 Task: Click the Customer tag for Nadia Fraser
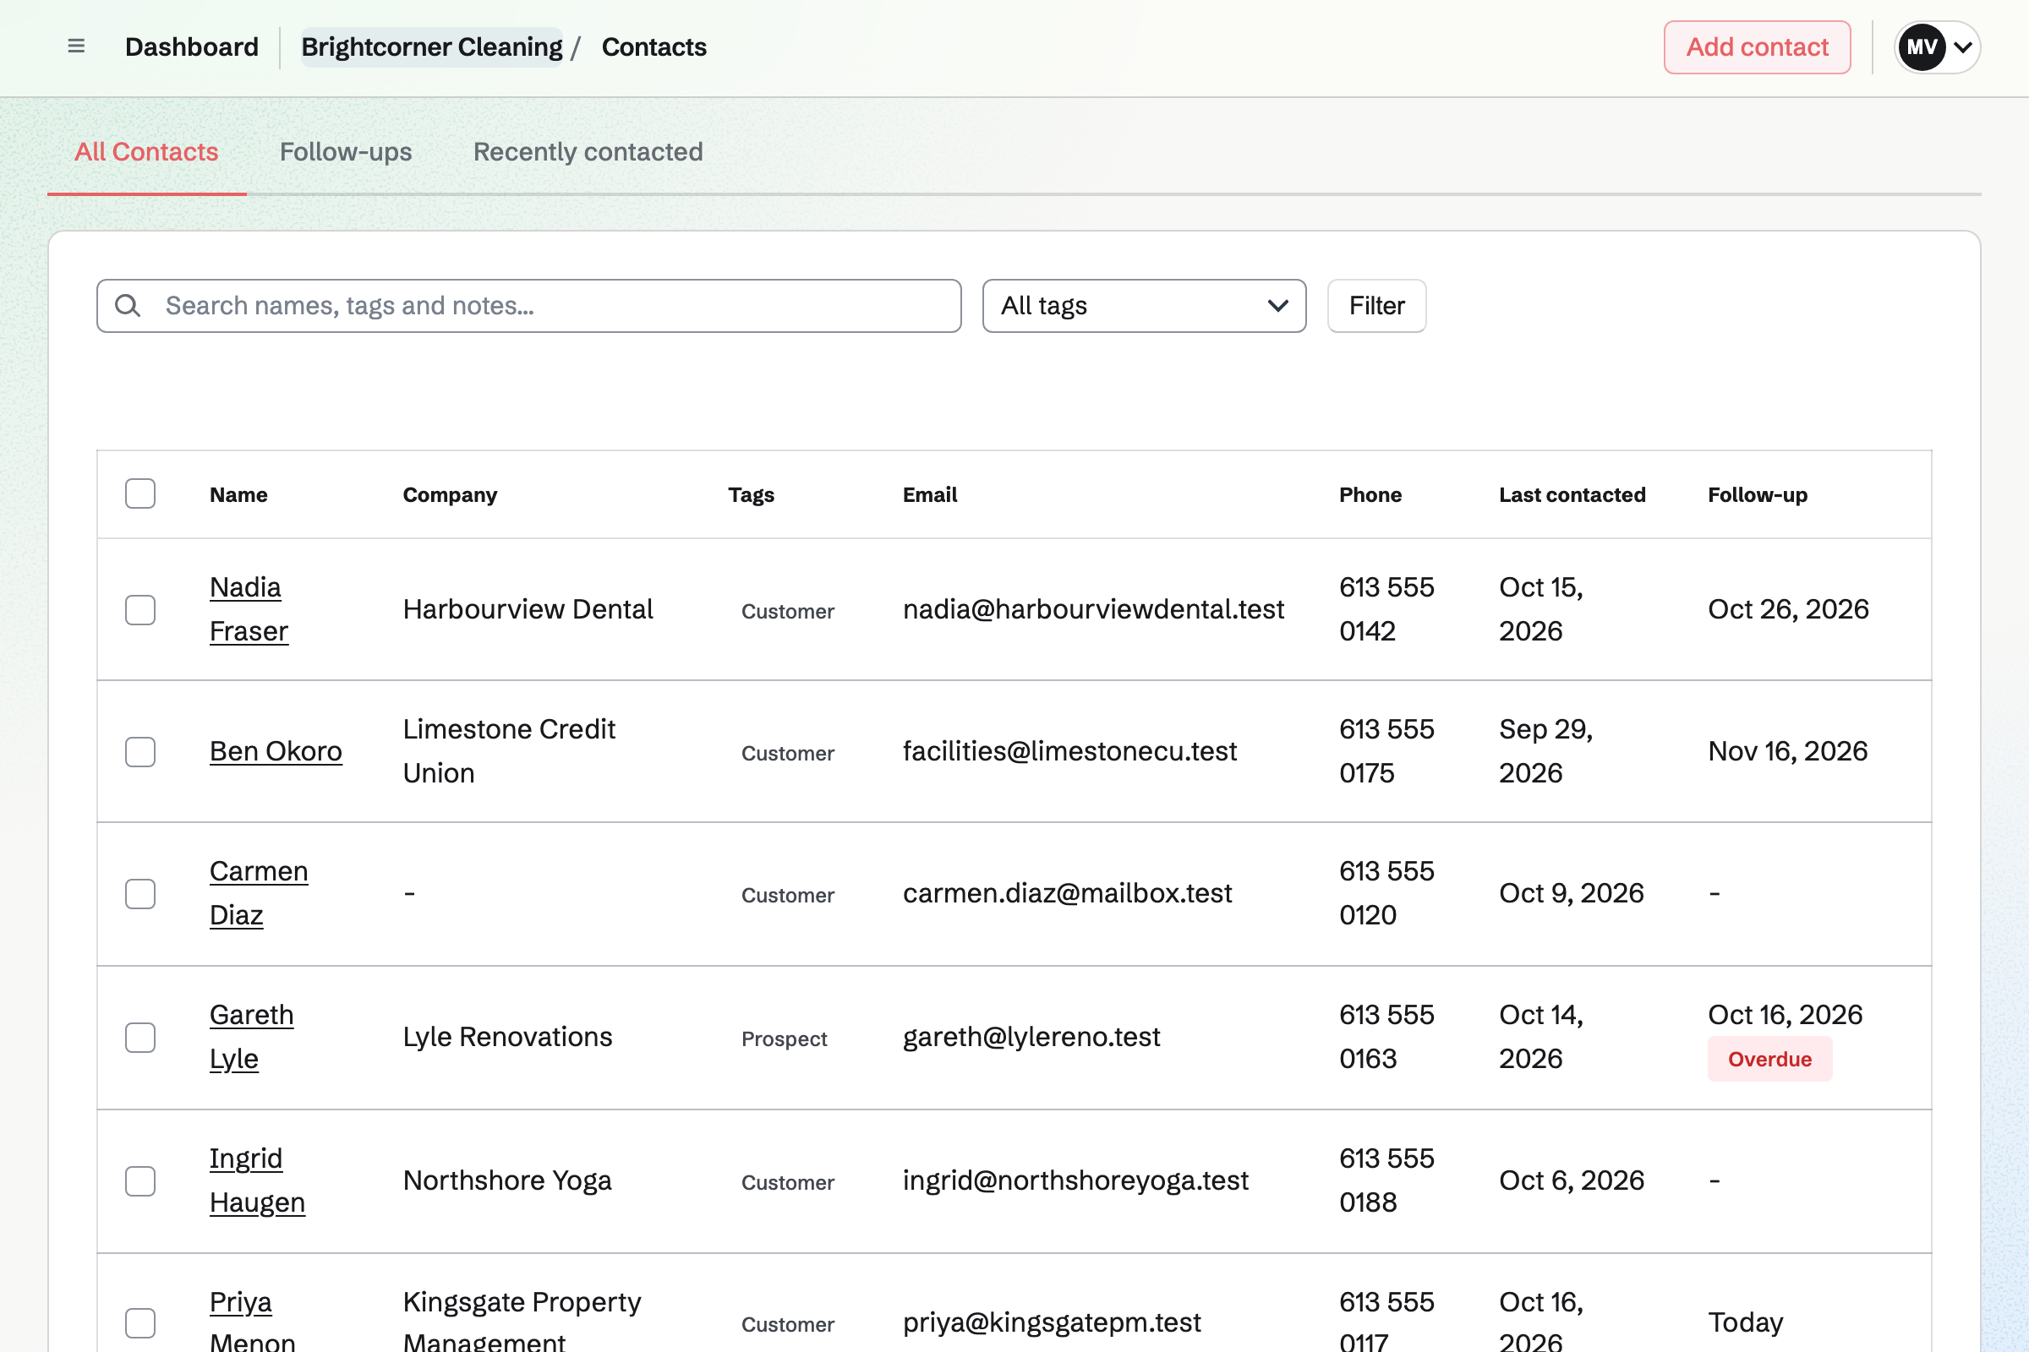pyautogui.click(x=788, y=610)
